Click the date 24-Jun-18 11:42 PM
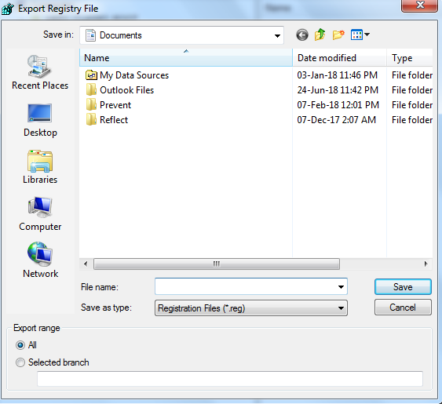Viewport: 442px width, 404px height. pos(338,90)
